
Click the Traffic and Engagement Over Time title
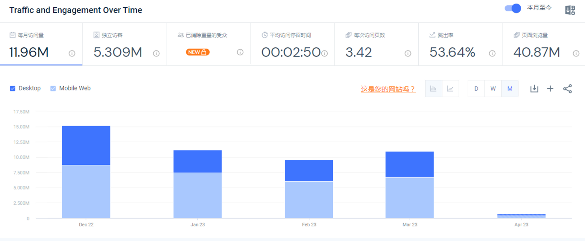click(76, 10)
